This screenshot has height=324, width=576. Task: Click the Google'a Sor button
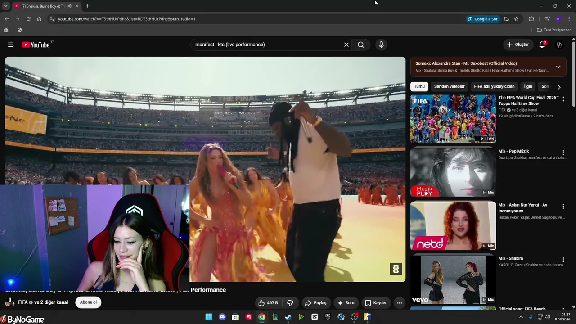click(x=483, y=19)
